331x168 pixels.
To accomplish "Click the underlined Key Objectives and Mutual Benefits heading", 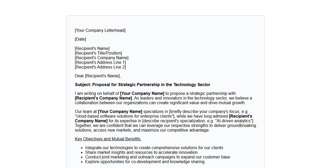I will [108, 139].
